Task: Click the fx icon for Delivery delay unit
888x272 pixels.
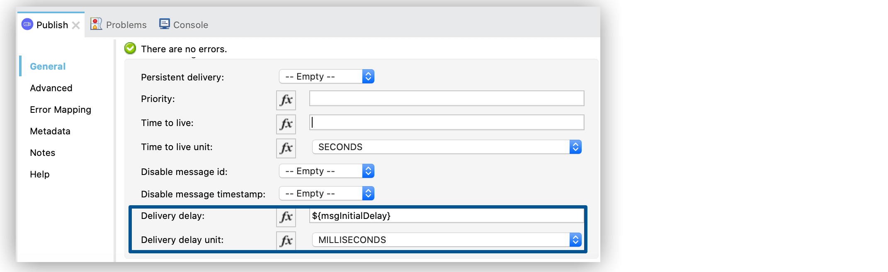Action: [286, 240]
